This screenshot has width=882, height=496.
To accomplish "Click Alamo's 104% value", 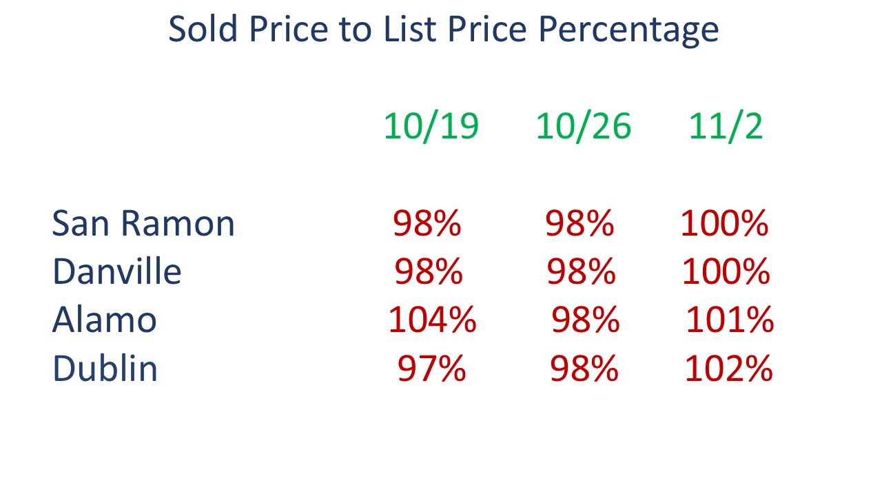I will (x=432, y=320).
